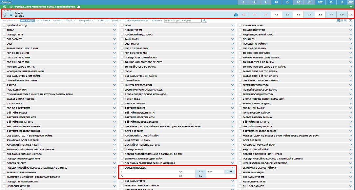This screenshot has height=190, width=355.
Task: Open league statistics chart next to Групповой этап
Action: pyautogui.click(x=78, y=7)
